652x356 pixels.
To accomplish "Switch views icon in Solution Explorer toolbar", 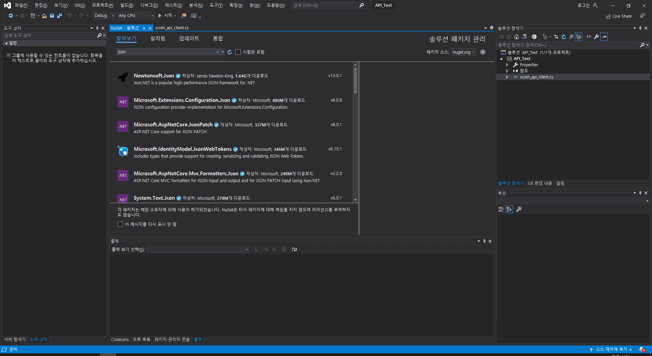I will [524, 37].
